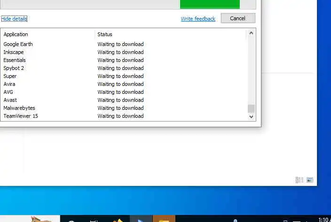This screenshot has width=331, height=222.
Task: Click the Hide details link
Action: point(14,19)
